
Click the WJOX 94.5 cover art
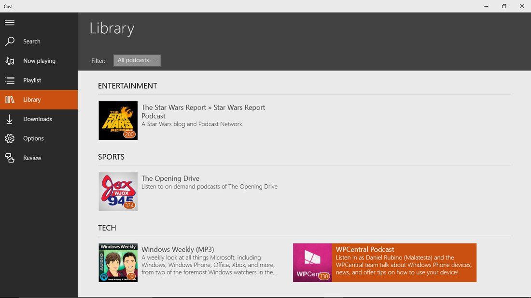click(x=118, y=191)
